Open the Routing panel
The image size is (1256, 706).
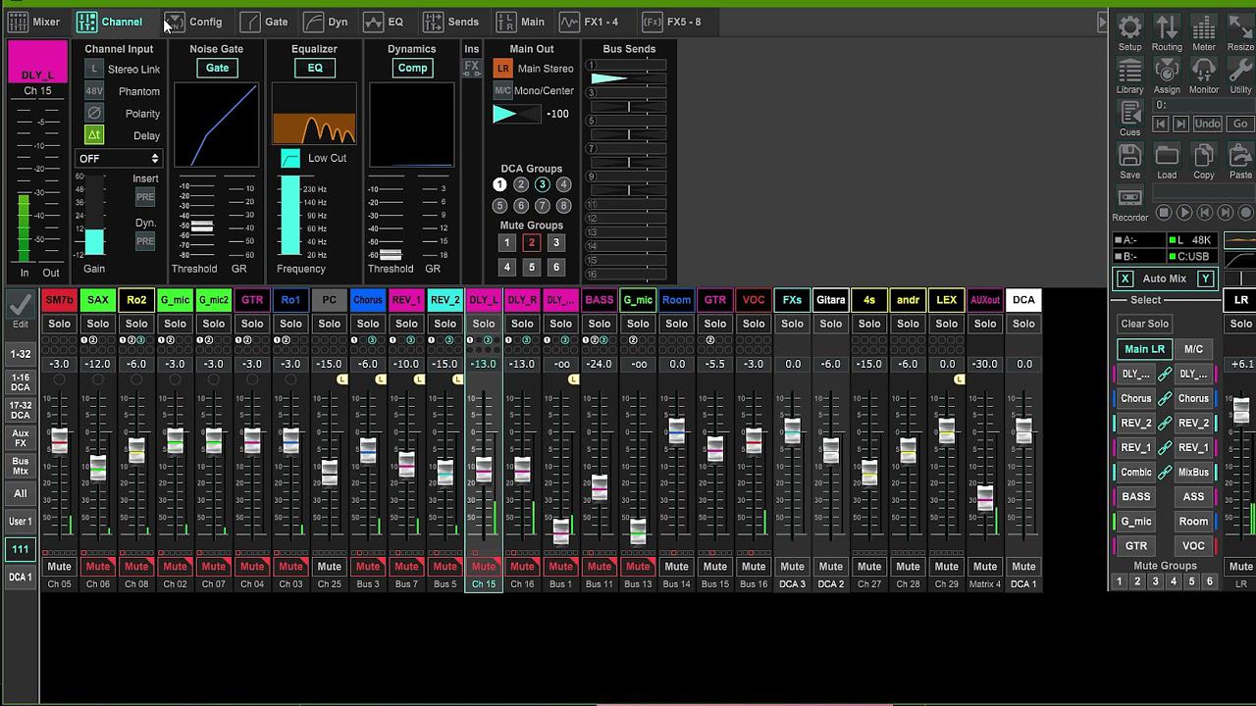coord(1167,31)
